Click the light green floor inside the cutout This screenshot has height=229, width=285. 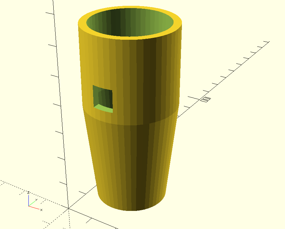104,109
